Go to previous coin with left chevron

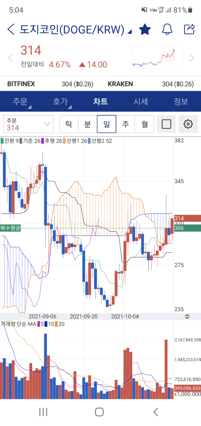[10, 58]
